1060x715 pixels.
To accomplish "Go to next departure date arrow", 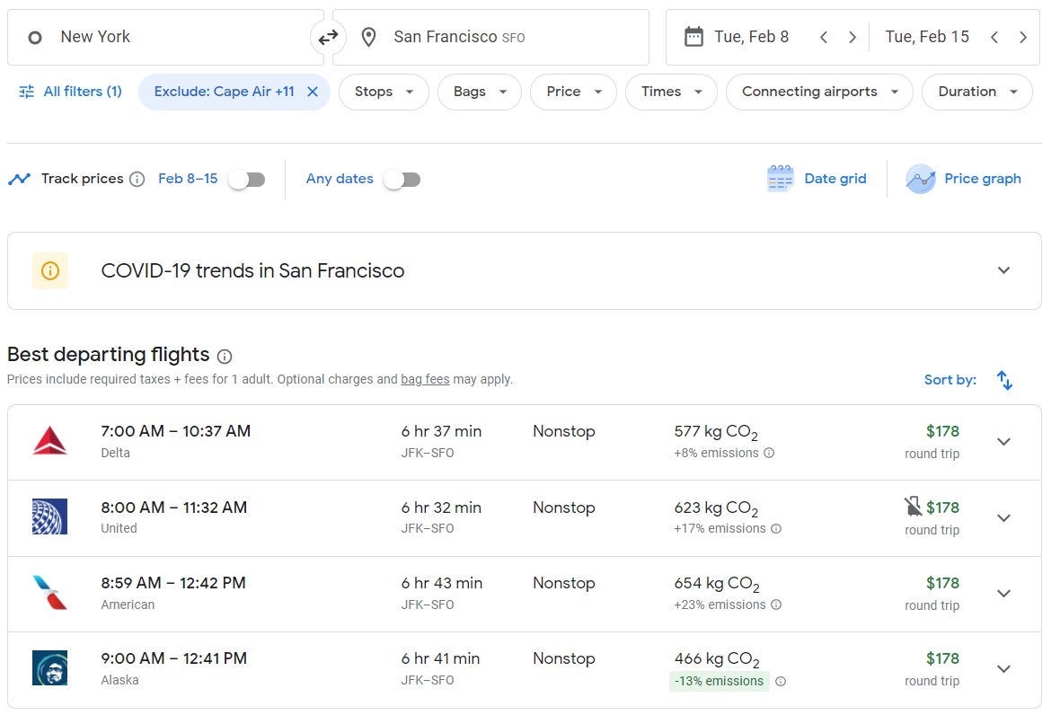I will tap(852, 37).
